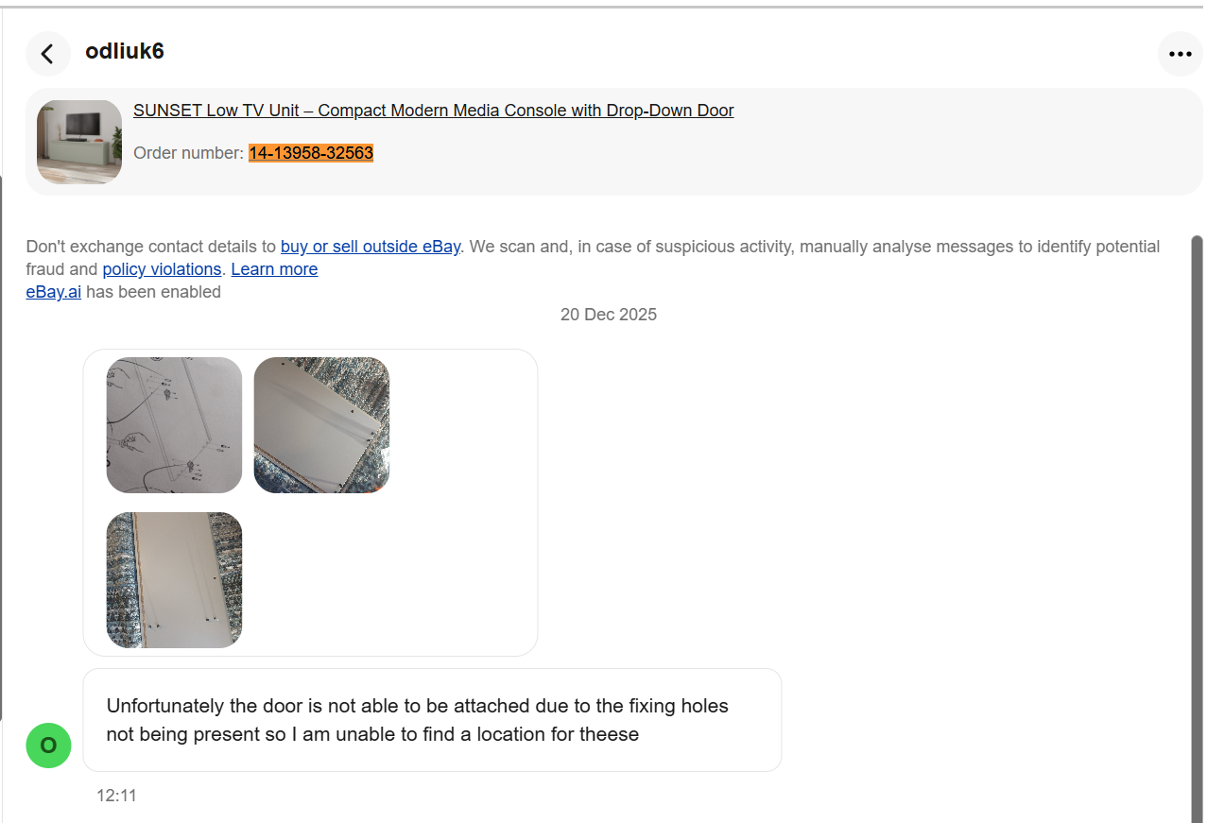The width and height of the screenshot is (1207, 823).
Task: Click the "Learn more" link
Action: pyautogui.click(x=274, y=269)
